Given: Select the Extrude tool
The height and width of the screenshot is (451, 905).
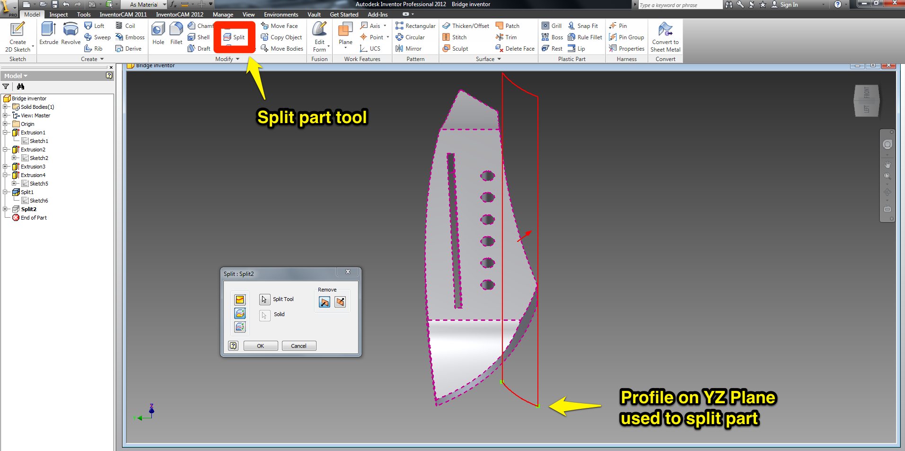Looking at the screenshot, I should click(49, 33).
